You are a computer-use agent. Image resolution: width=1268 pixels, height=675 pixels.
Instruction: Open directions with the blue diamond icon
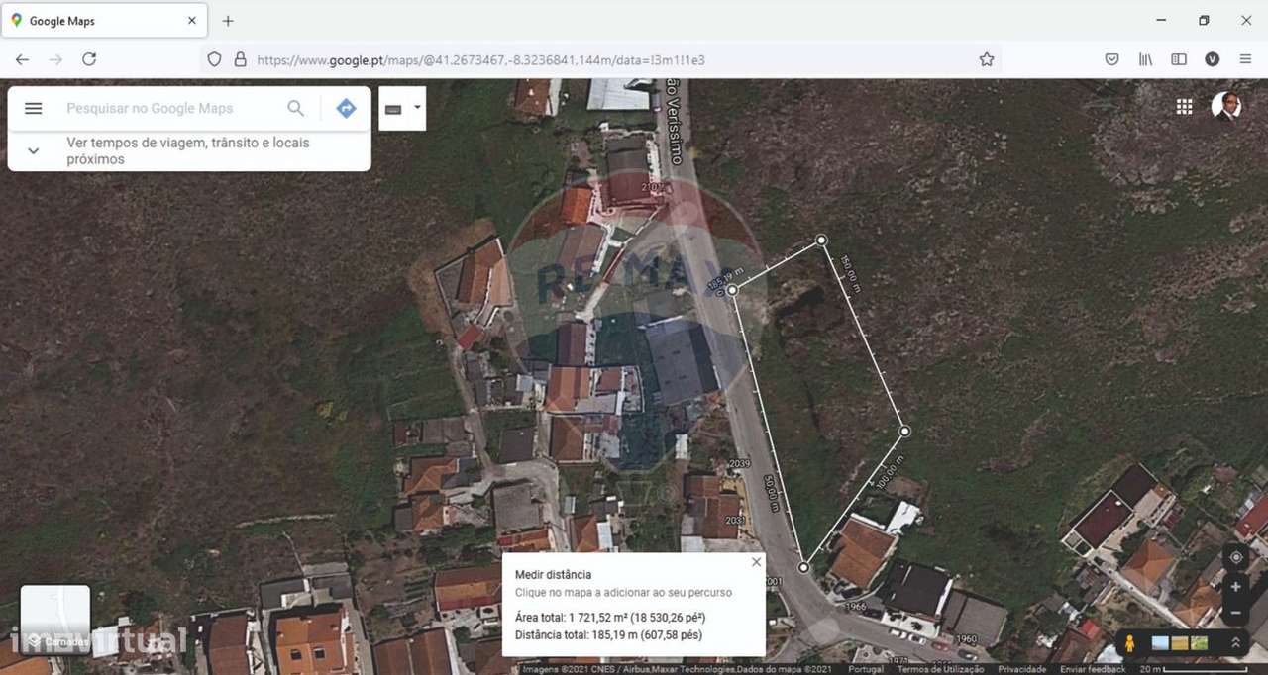[x=346, y=108]
